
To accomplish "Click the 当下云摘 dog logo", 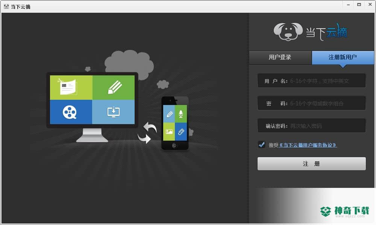I will 288,32.
